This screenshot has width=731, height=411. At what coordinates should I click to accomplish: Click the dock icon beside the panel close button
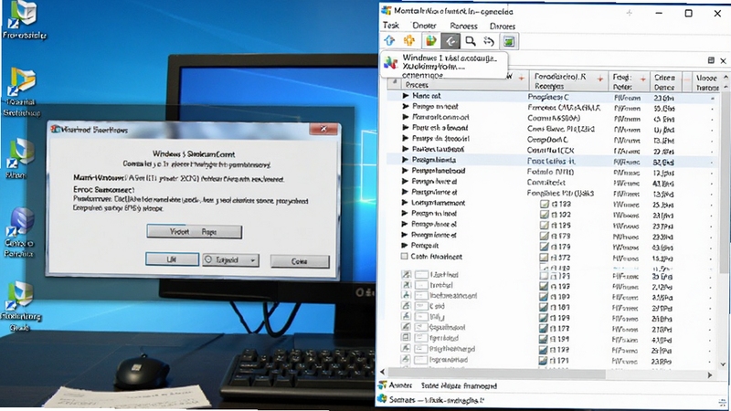pos(711,60)
